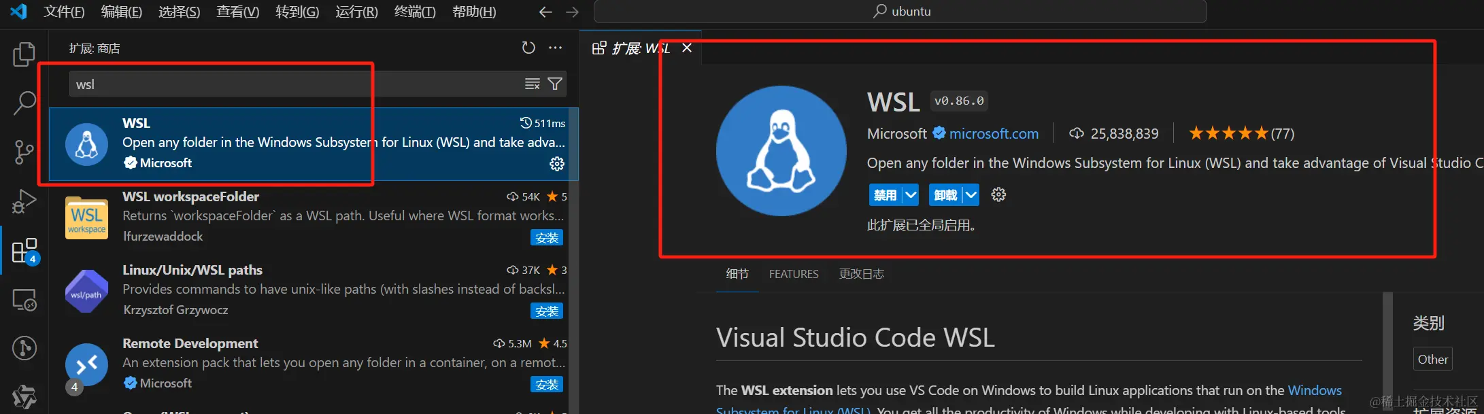The width and height of the screenshot is (1484, 414).
Task: Switch to the 细节 tab
Action: point(737,274)
